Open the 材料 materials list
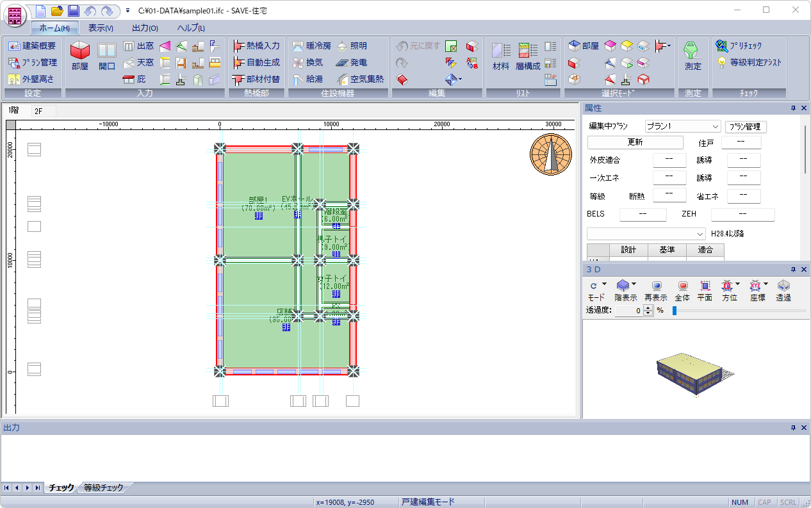811x508 pixels. (x=501, y=56)
